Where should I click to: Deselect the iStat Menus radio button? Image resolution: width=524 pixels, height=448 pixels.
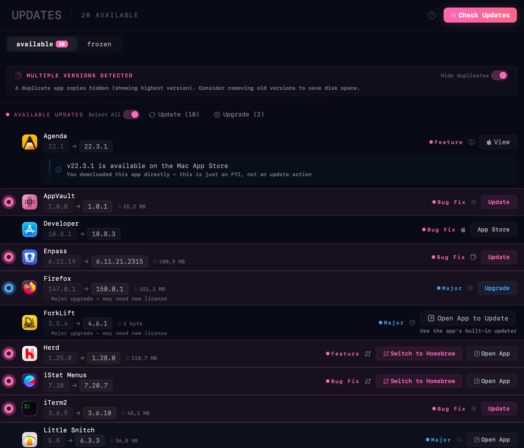(9, 381)
